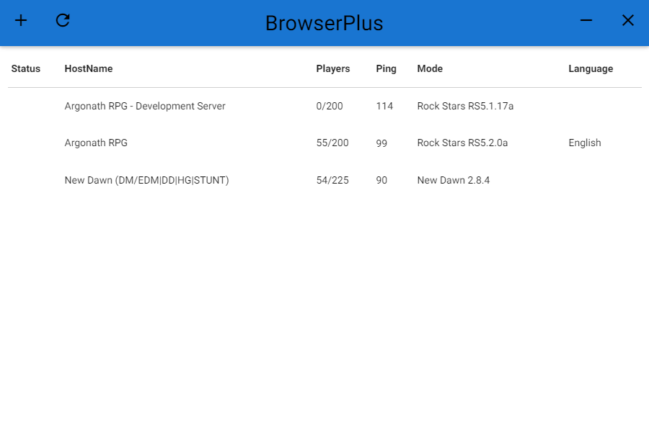Sort by Mode column header
This screenshot has height=432, width=649.
coord(430,68)
